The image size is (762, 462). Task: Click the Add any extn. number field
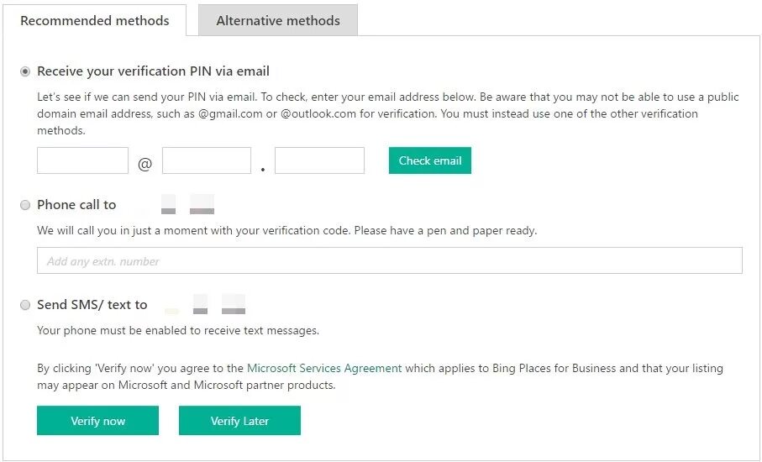pyautogui.click(x=389, y=261)
